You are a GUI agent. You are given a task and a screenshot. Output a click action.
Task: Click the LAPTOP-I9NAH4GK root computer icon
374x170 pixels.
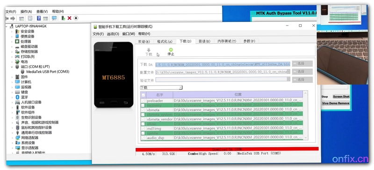point(12,26)
